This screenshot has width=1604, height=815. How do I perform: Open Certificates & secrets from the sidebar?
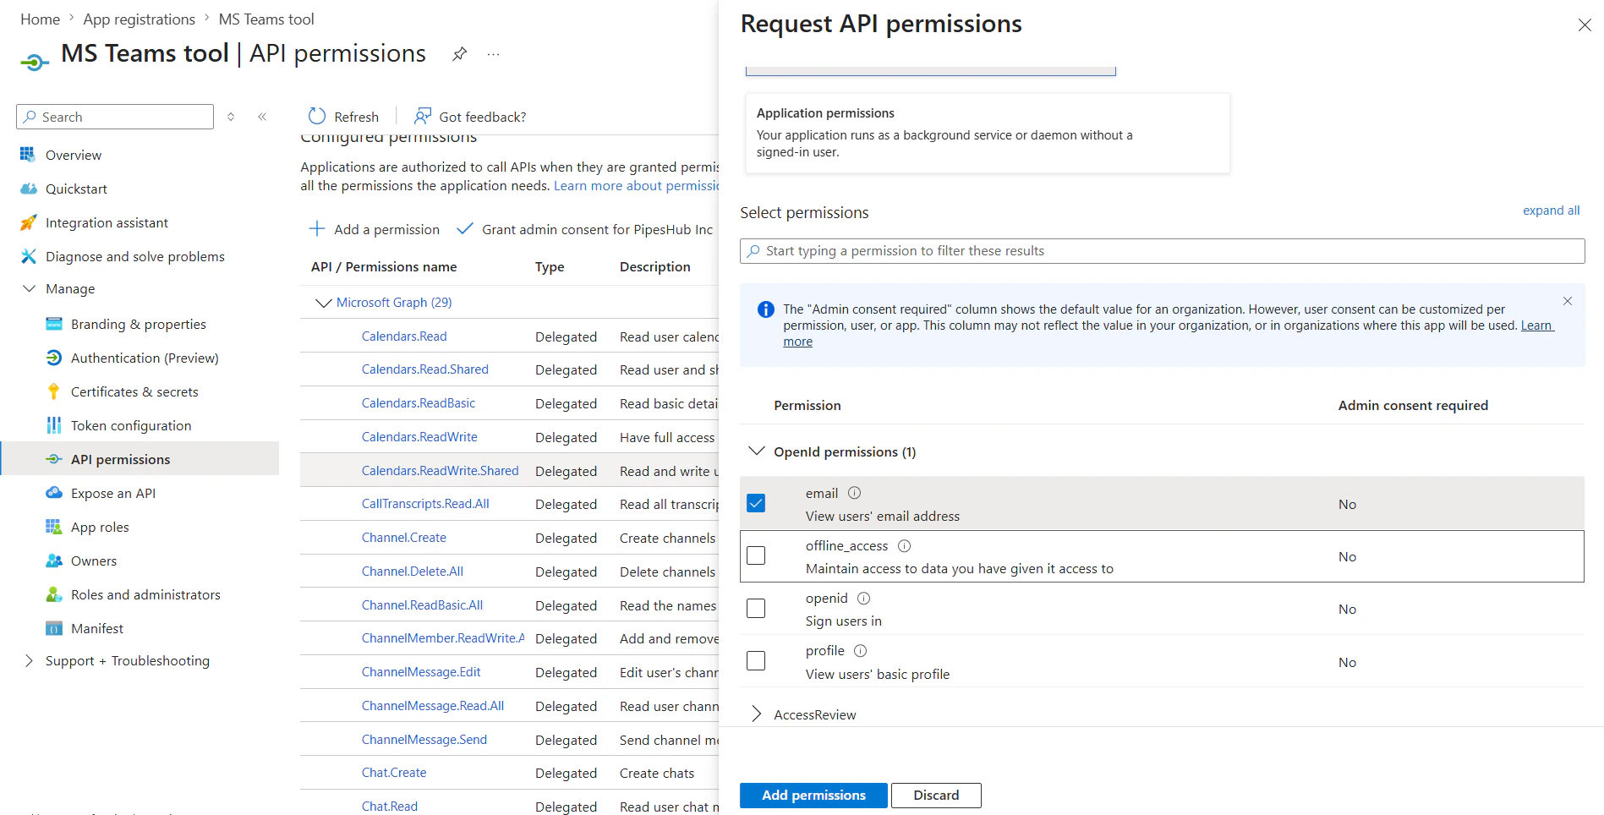pos(135,391)
